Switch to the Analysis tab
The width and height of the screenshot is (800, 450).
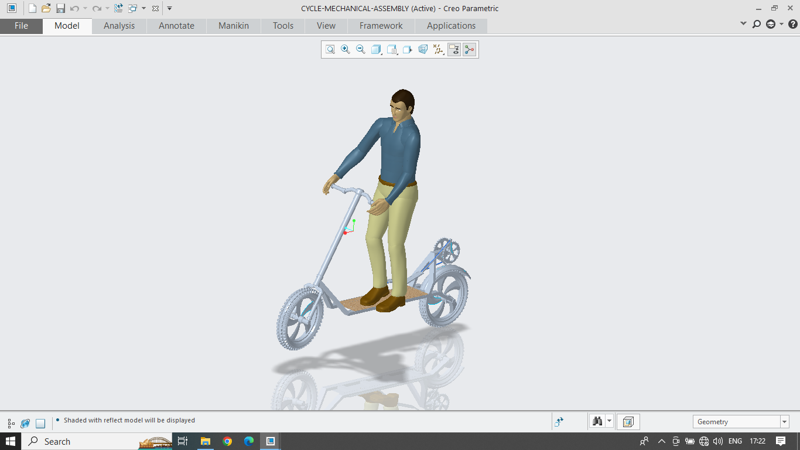tap(119, 26)
